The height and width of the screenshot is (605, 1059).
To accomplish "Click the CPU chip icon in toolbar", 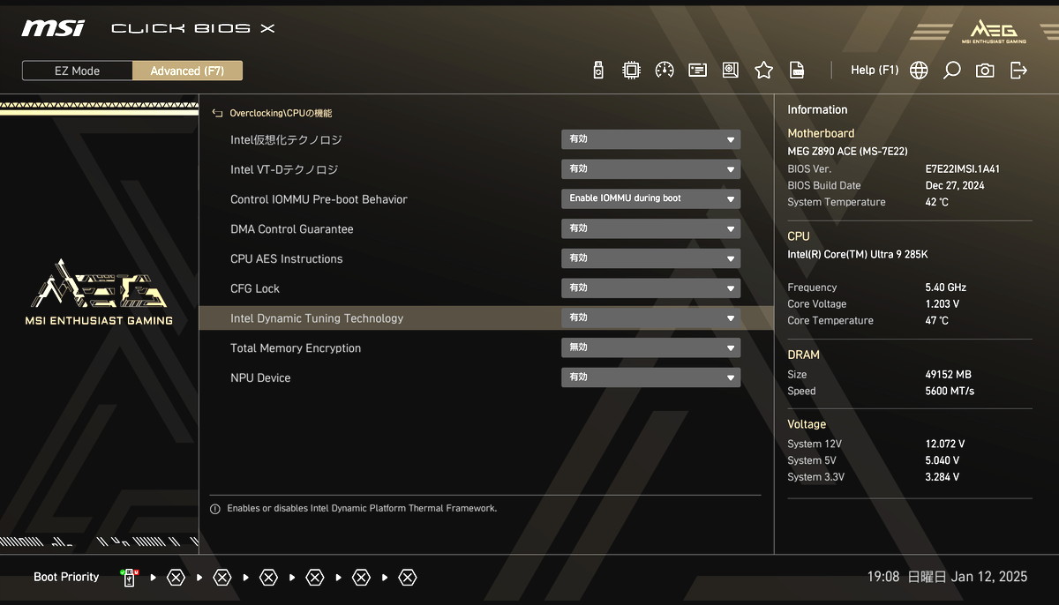I will (631, 71).
